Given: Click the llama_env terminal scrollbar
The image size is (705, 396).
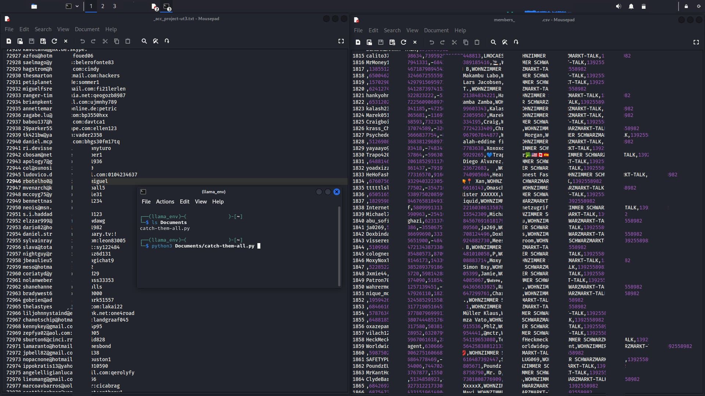Looking at the screenshot, I should (339, 246).
